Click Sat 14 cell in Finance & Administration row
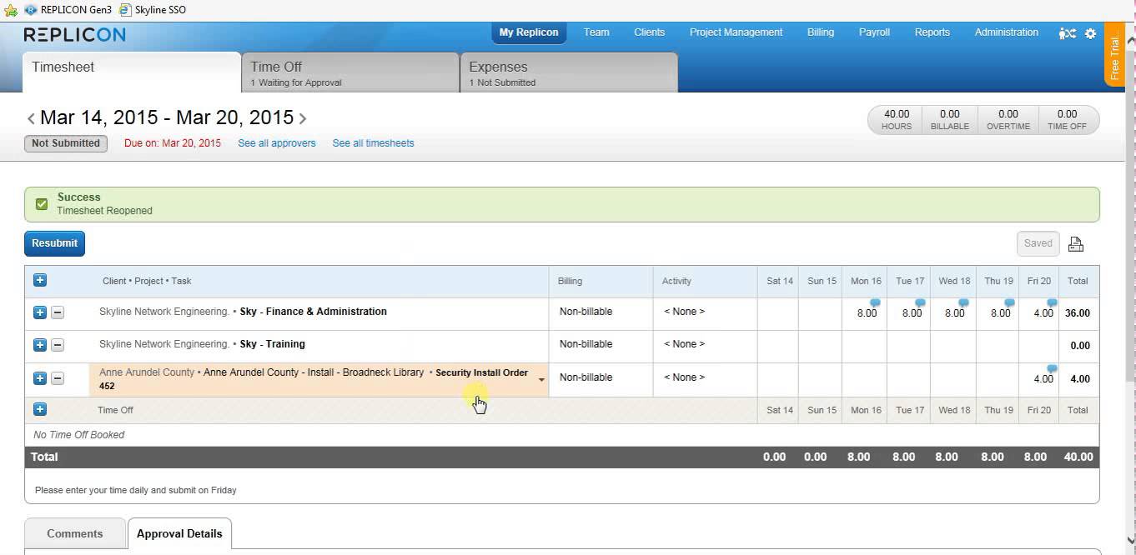 [778, 313]
